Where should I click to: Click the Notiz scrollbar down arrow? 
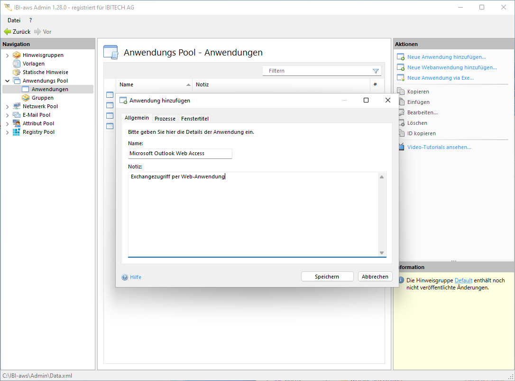382,253
